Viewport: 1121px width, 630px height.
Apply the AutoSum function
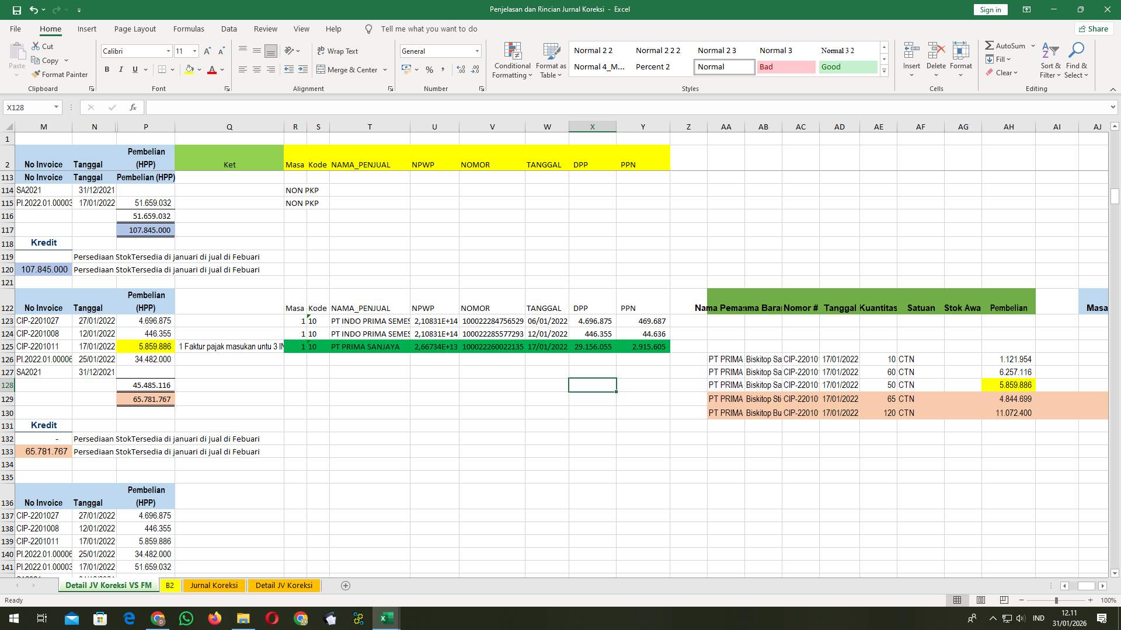pos(1005,45)
